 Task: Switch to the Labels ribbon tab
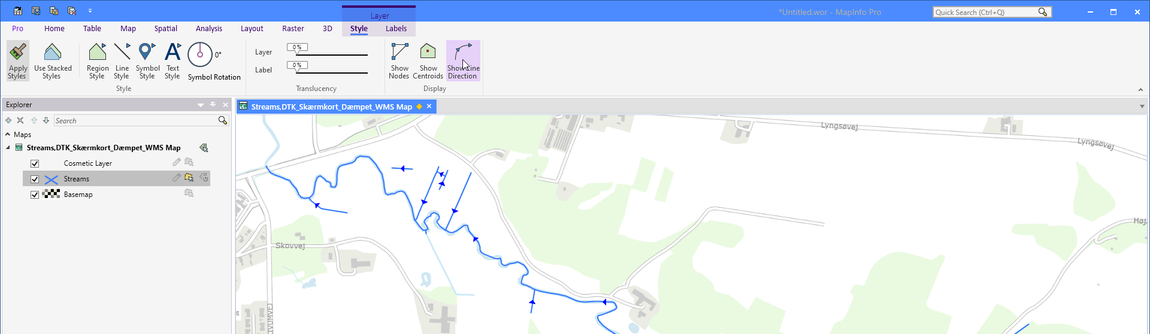(396, 28)
